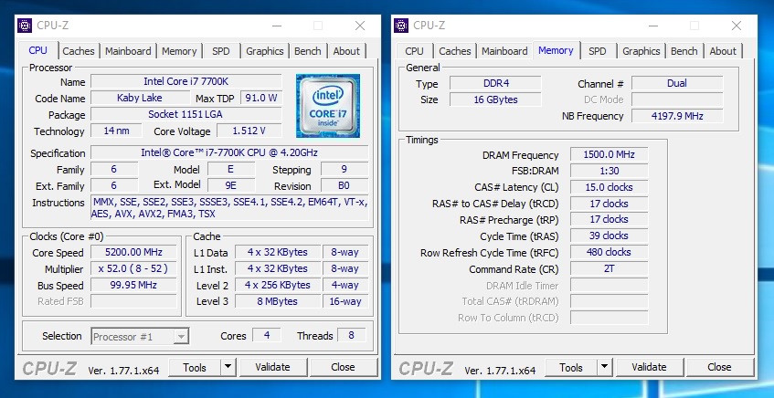Viewport: 774px width, 398px height.
Task: Open Caches tab in right CPU-Z window
Action: [454, 51]
